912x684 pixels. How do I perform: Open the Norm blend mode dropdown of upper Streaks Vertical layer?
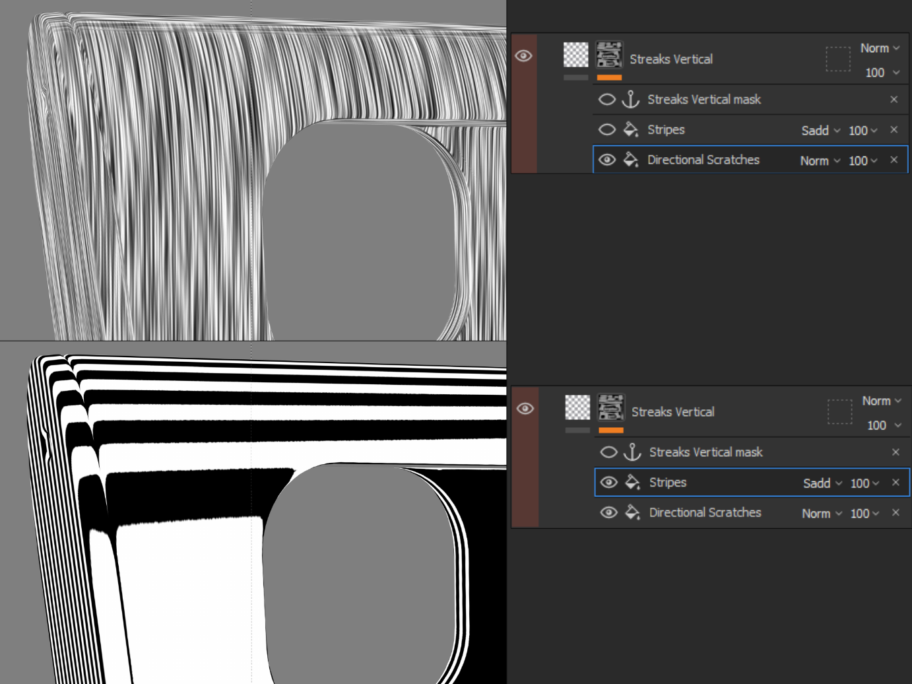click(x=880, y=48)
